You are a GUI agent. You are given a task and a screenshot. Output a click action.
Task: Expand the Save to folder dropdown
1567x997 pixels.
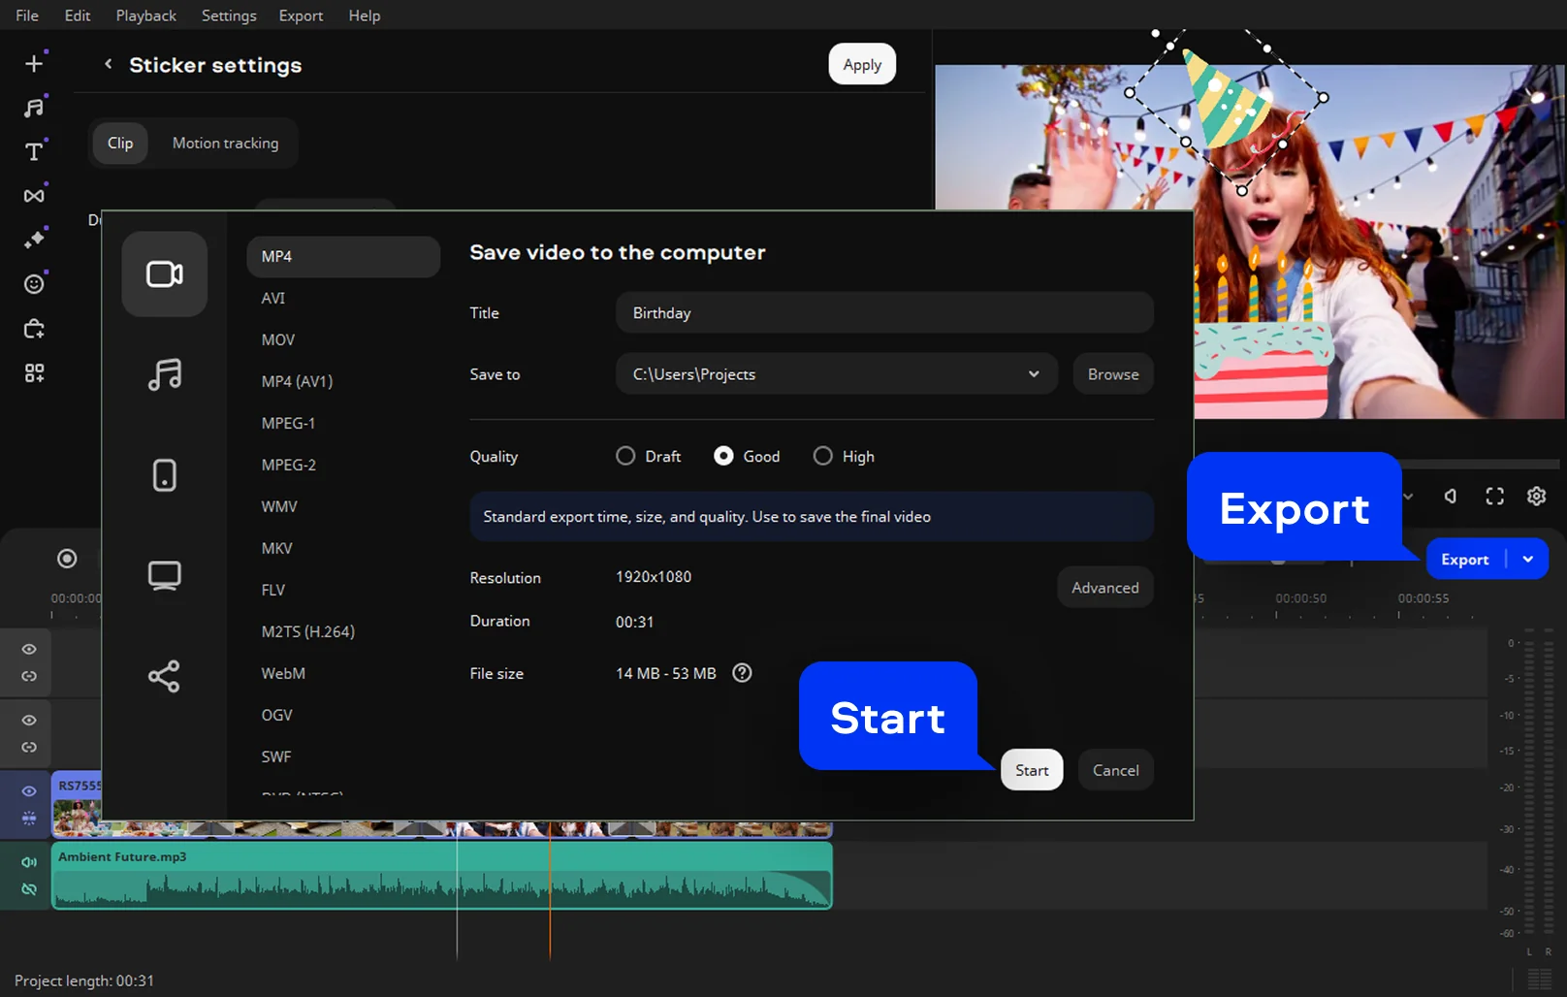1034,374
